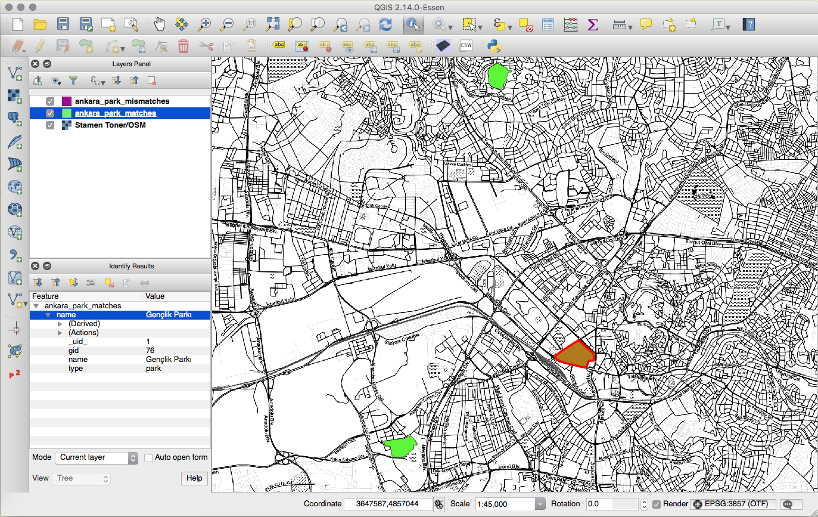Expand the (Derived) tree node
Screen dimensions: 818x517
(60, 324)
